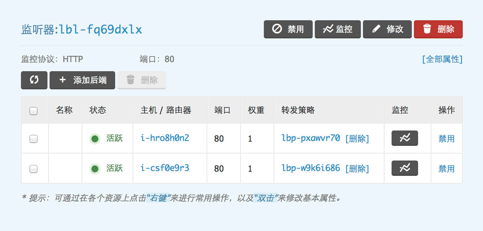Click the refresh icon button
Screen dimensions: 483x231
coord(34,80)
